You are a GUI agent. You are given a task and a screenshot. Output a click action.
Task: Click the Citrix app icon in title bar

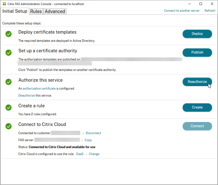(x=4, y=4)
